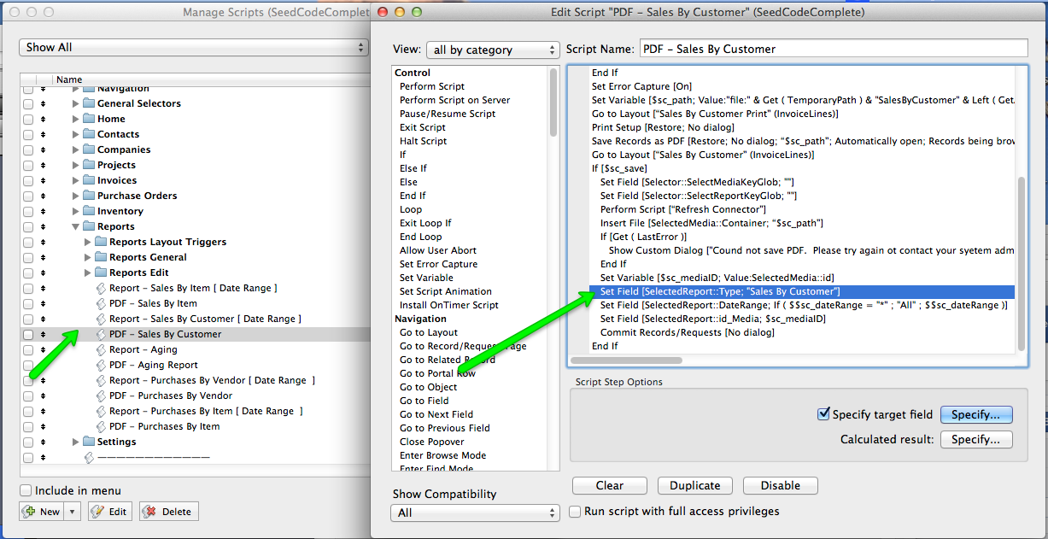Click the drag handle beside Contacts row

coord(44,134)
